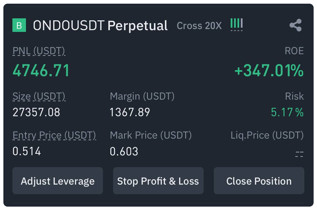Click the Size value 27357.08
The height and width of the screenshot is (210, 317).
point(36,112)
